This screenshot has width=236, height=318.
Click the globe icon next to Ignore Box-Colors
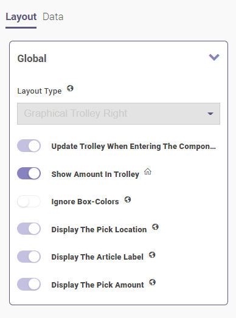pyautogui.click(x=128, y=199)
